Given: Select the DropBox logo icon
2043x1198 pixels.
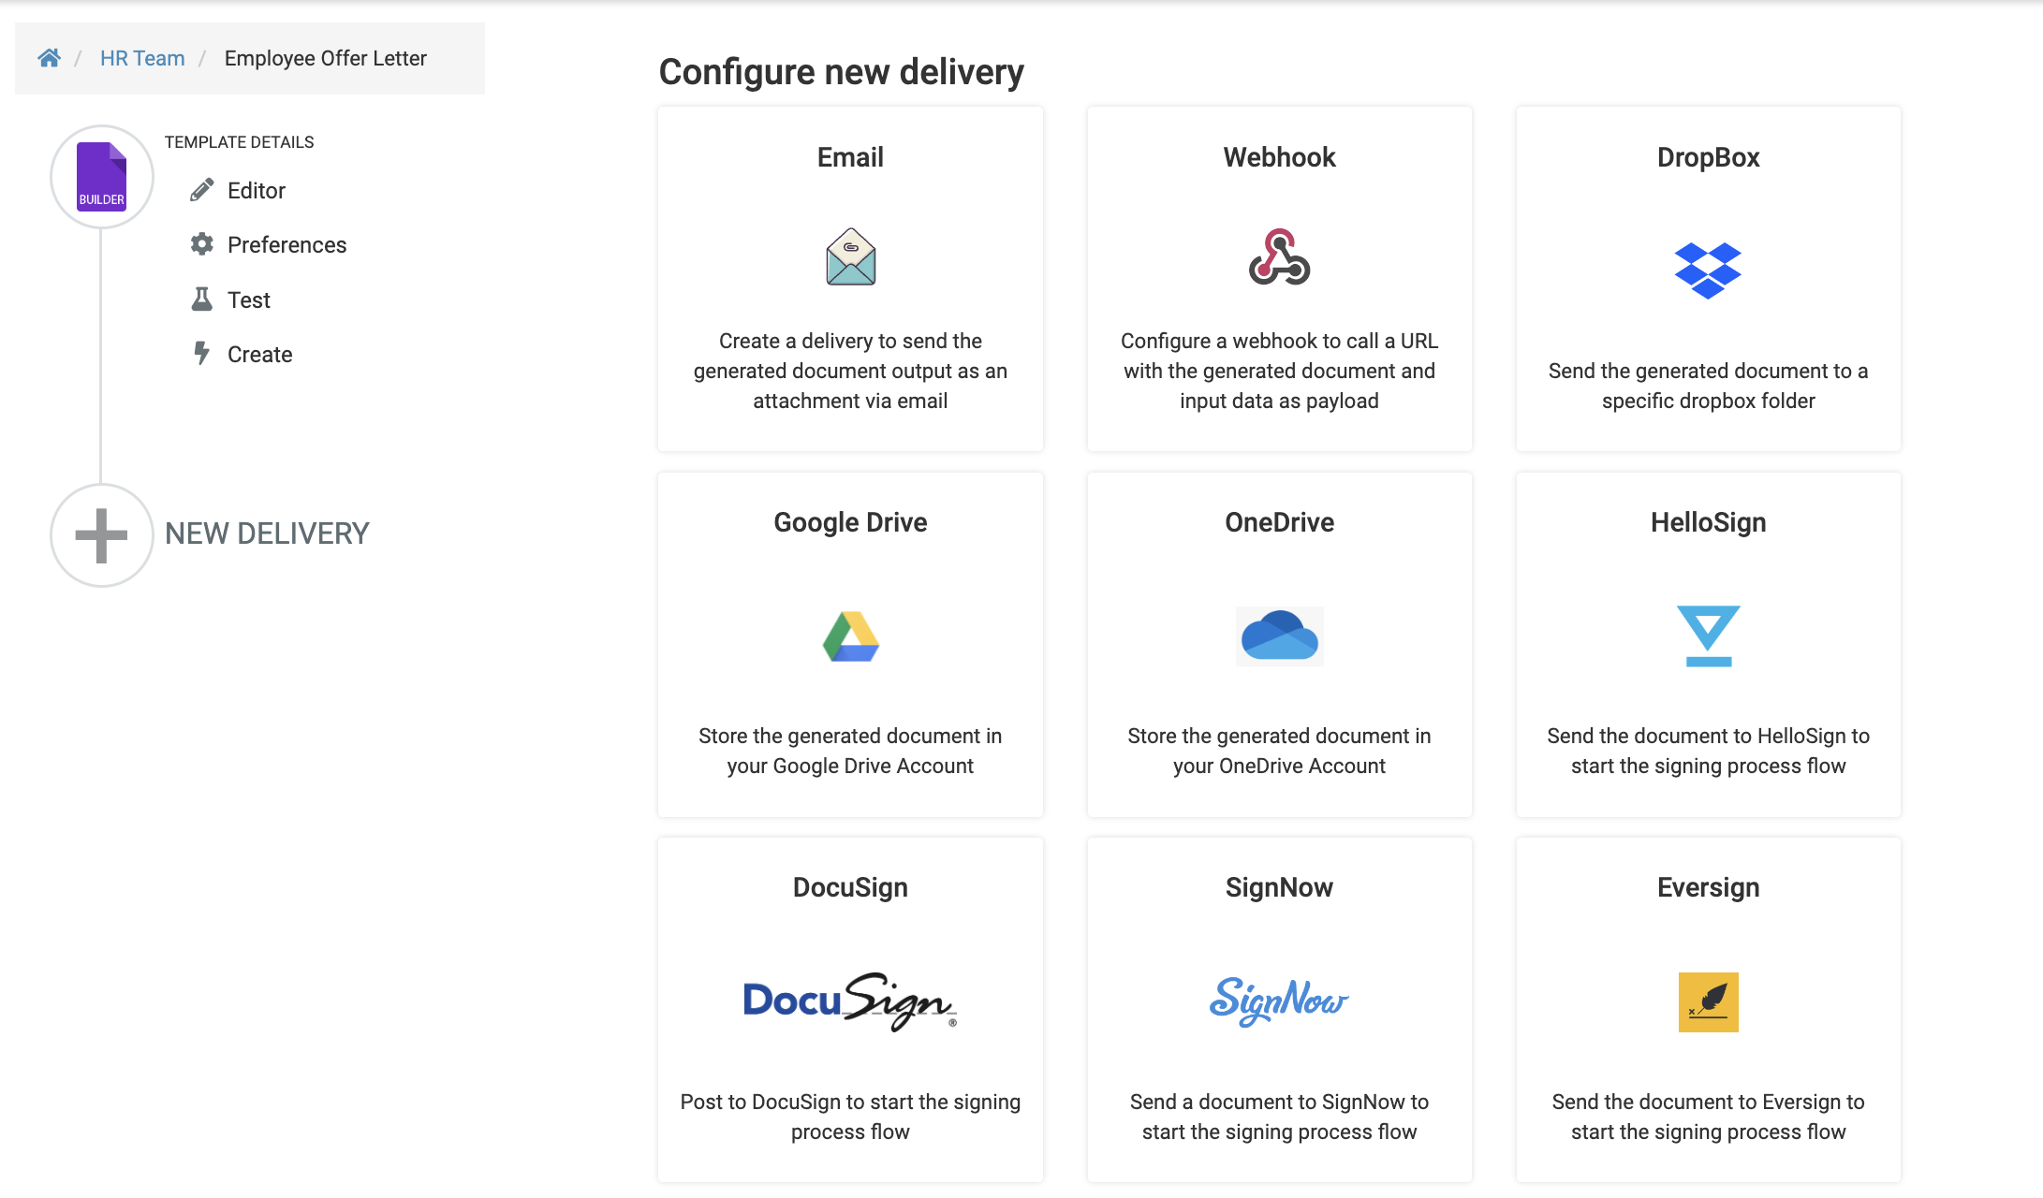Looking at the screenshot, I should click(1708, 270).
